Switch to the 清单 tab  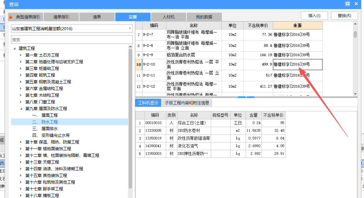click(x=97, y=17)
